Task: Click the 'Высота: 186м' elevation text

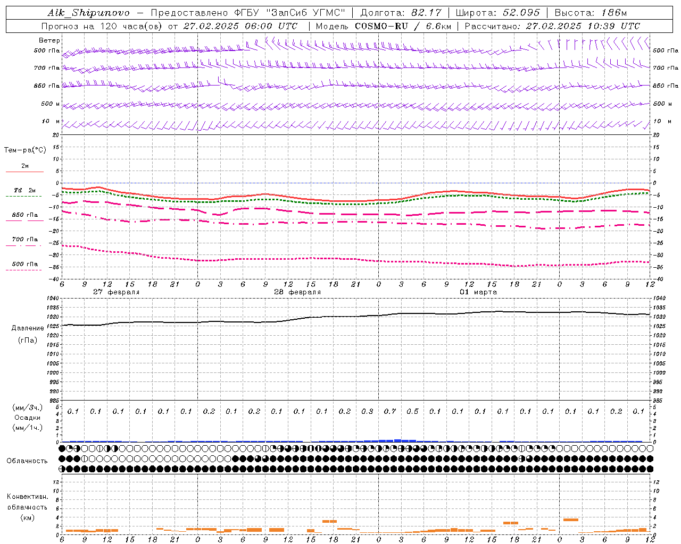Action: click(x=591, y=13)
